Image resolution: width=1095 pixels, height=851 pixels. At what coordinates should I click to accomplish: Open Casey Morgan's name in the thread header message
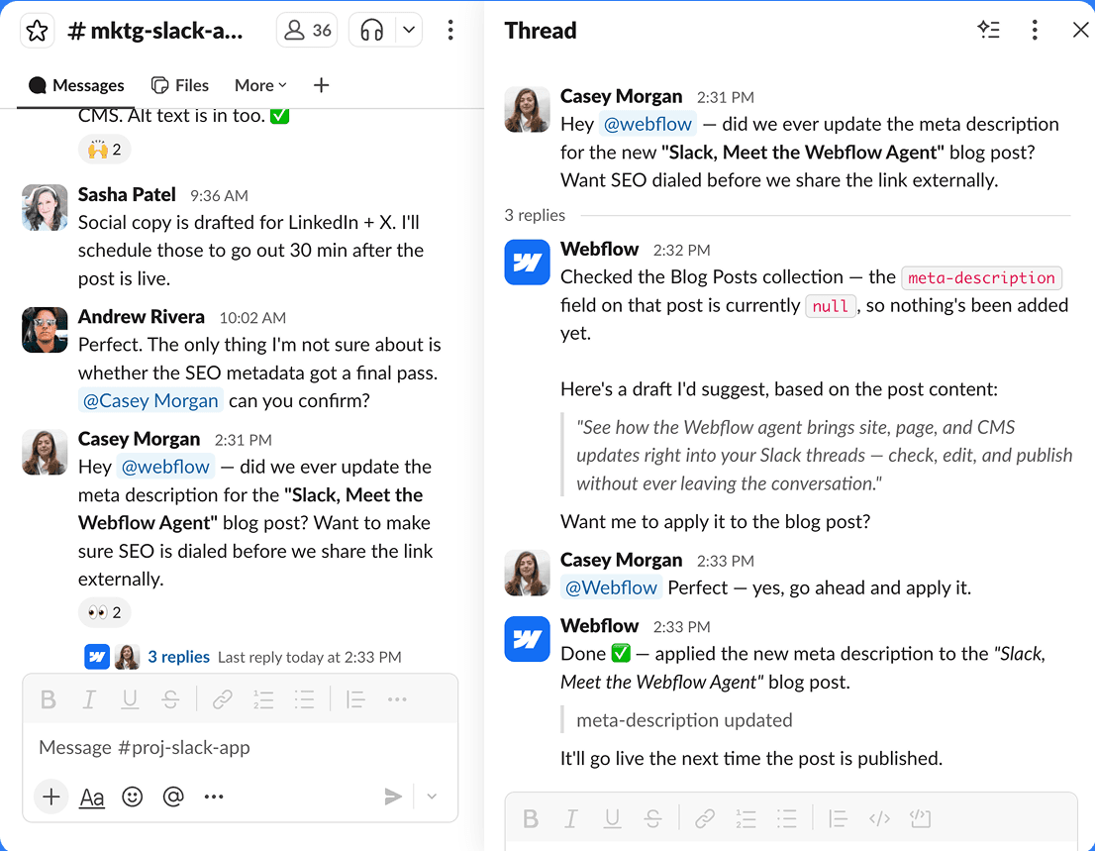click(x=621, y=96)
